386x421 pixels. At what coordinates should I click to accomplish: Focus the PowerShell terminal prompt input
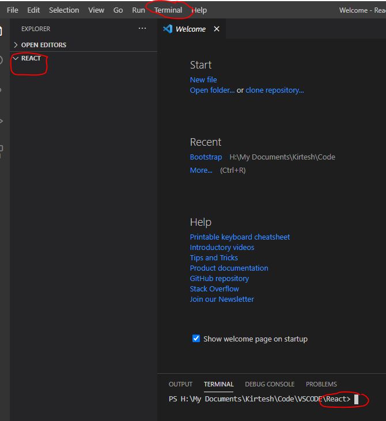tap(356, 399)
